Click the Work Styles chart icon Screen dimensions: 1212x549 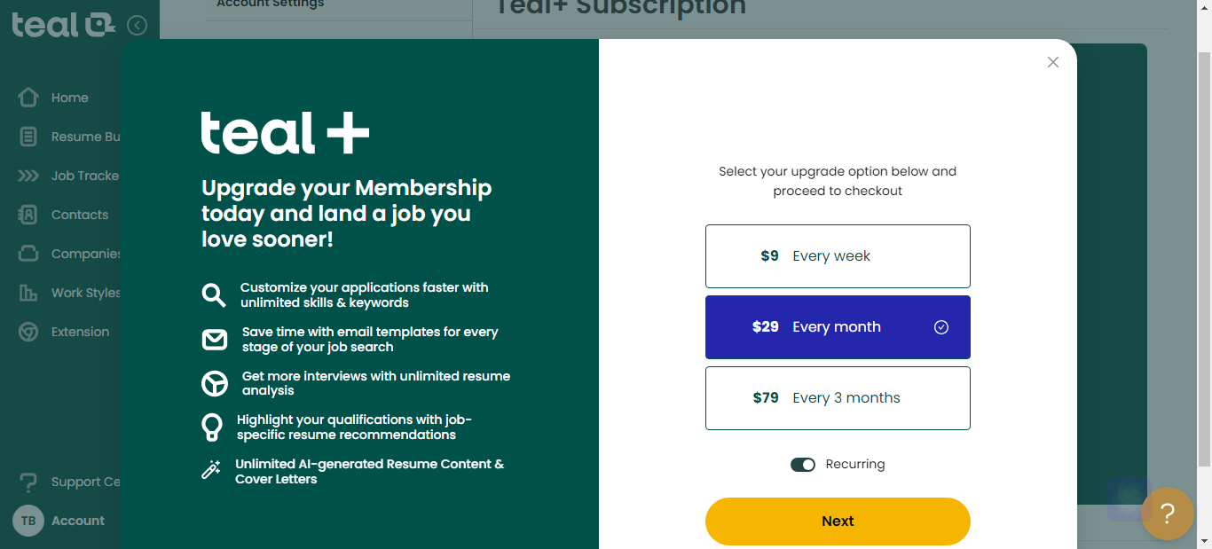(28, 293)
